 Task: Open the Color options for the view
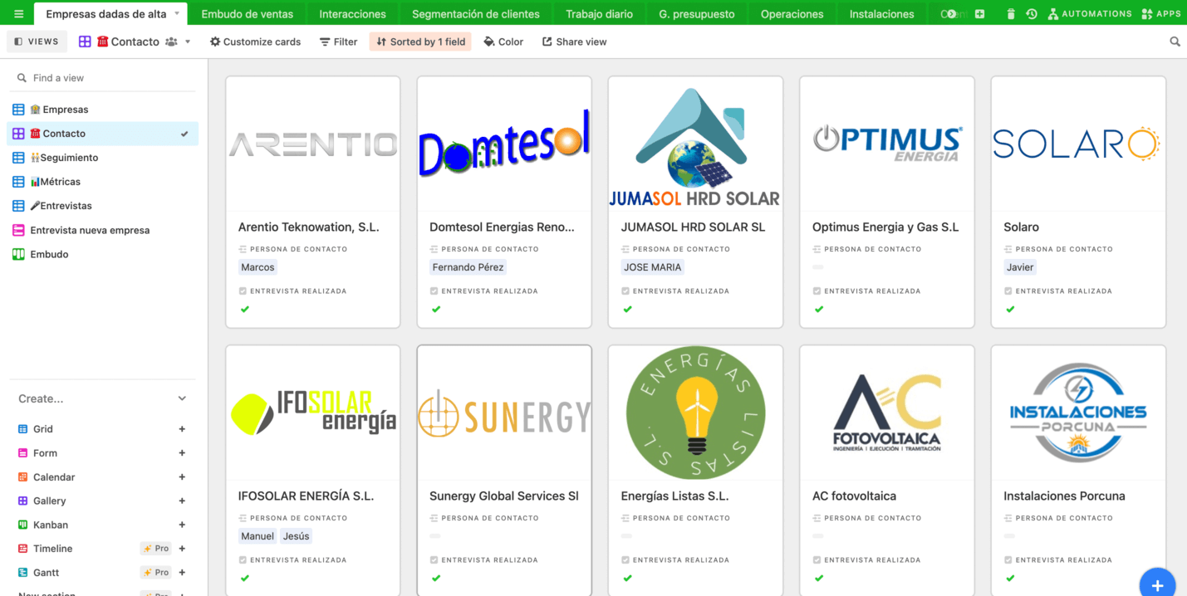[503, 41]
